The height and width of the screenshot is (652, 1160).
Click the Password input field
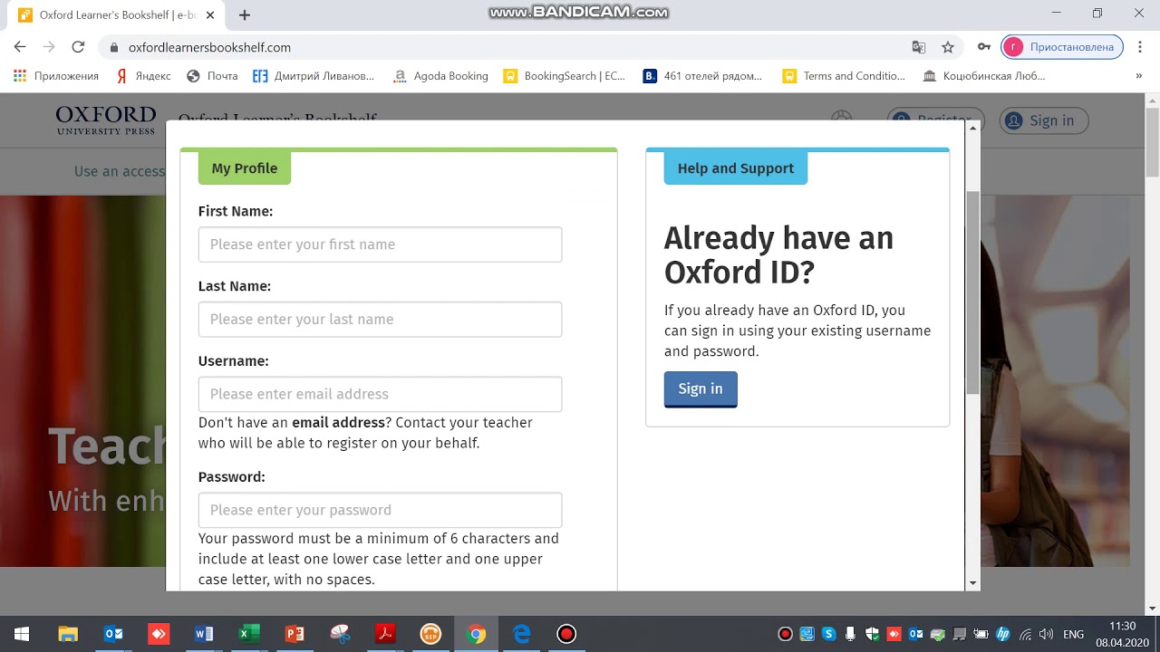click(380, 511)
